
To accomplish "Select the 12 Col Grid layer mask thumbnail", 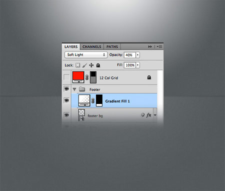I will pos(93,77).
